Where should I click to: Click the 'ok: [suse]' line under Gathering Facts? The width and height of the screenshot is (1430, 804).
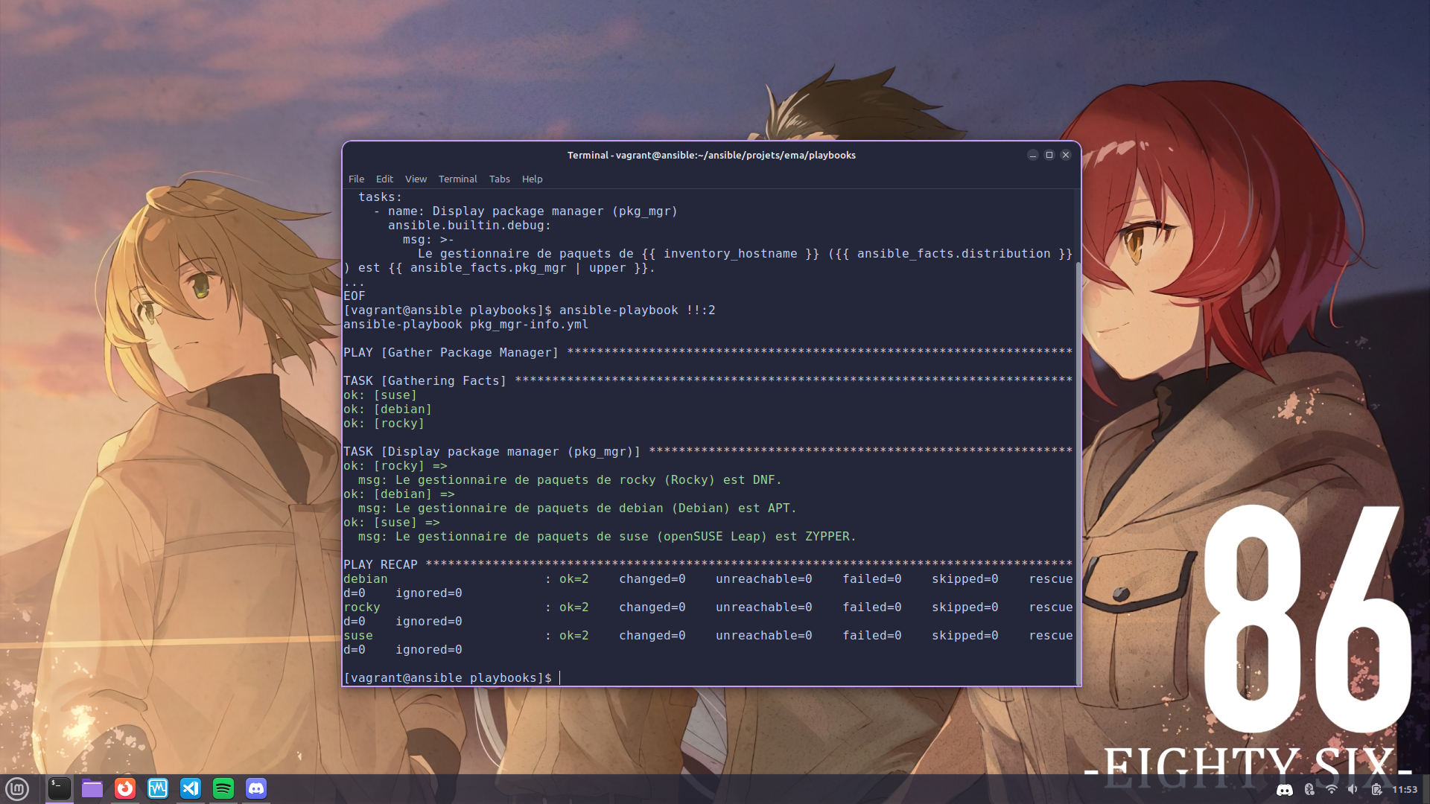tap(380, 395)
